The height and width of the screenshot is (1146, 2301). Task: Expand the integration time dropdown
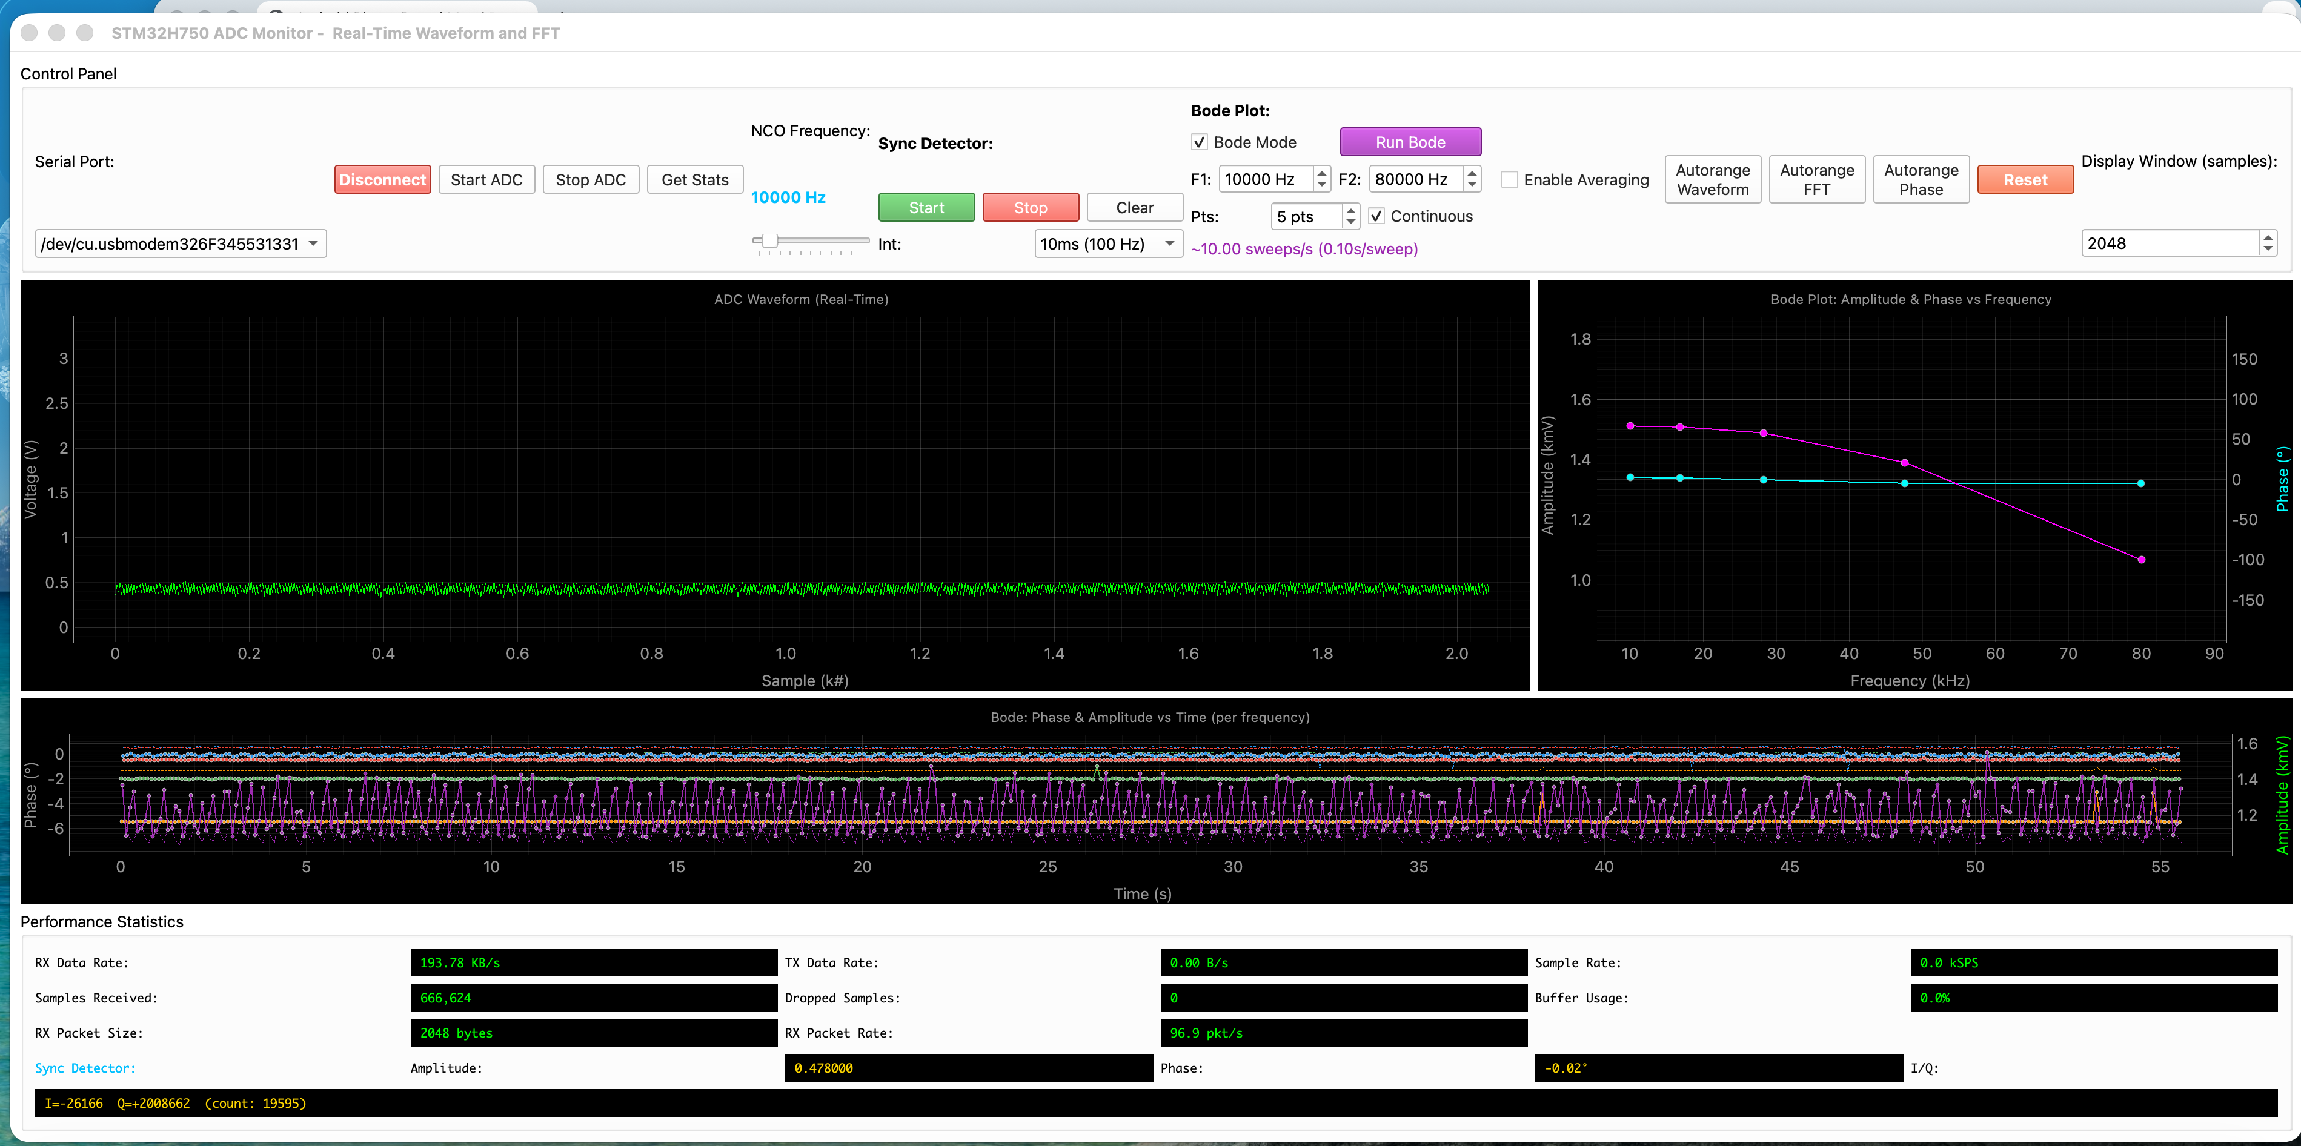point(1107,244)
